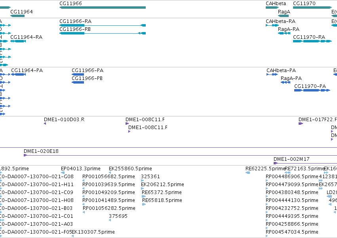Screen dimensions: 337x238
Task: Select CAHbeta-RA transcript
Action: click(x=272, y=25)
